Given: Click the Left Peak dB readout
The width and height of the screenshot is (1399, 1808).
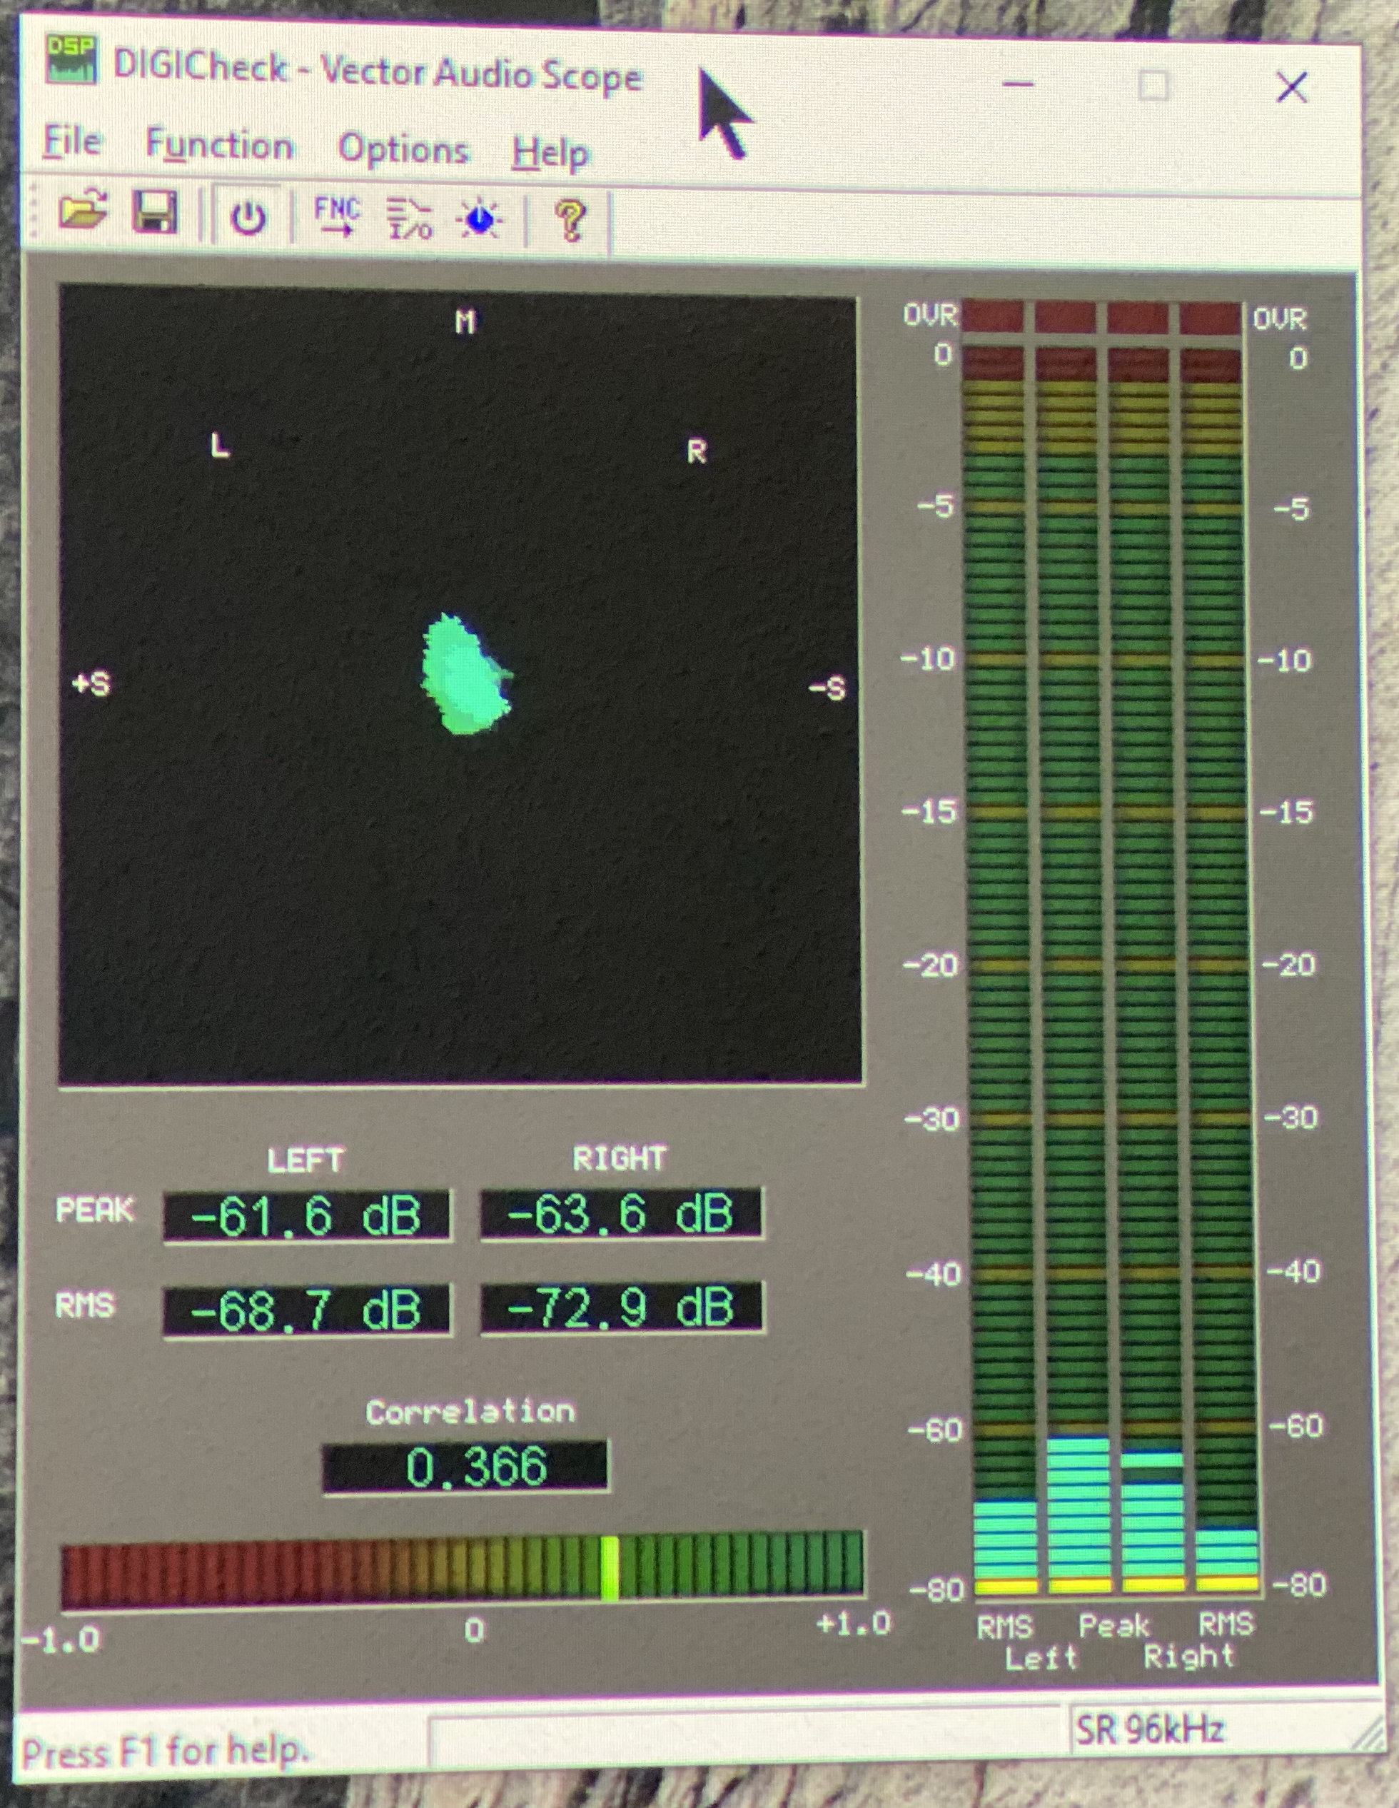Looking at the screenshot, I should 306,1216.
